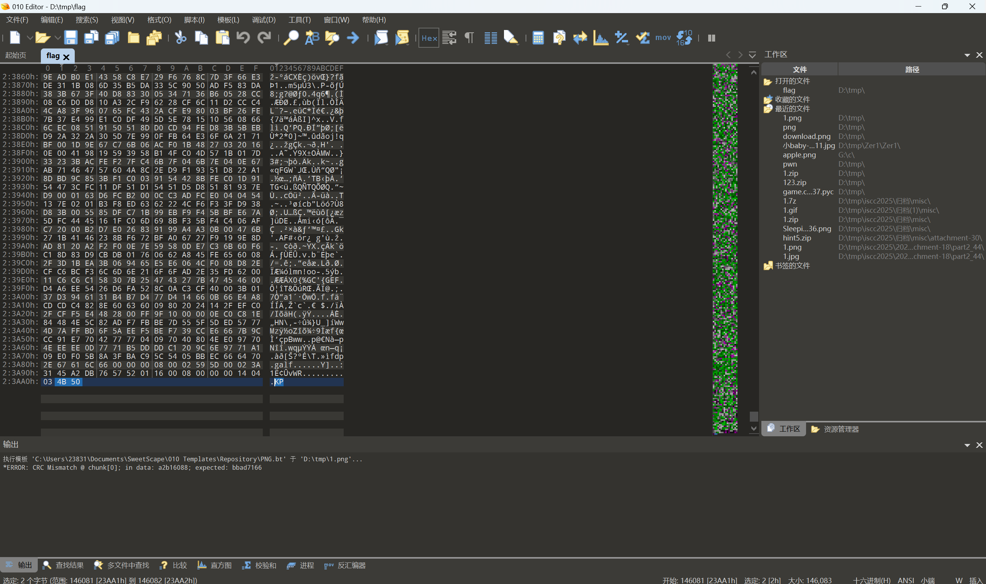Select hint5.zip in recent files

796,238
